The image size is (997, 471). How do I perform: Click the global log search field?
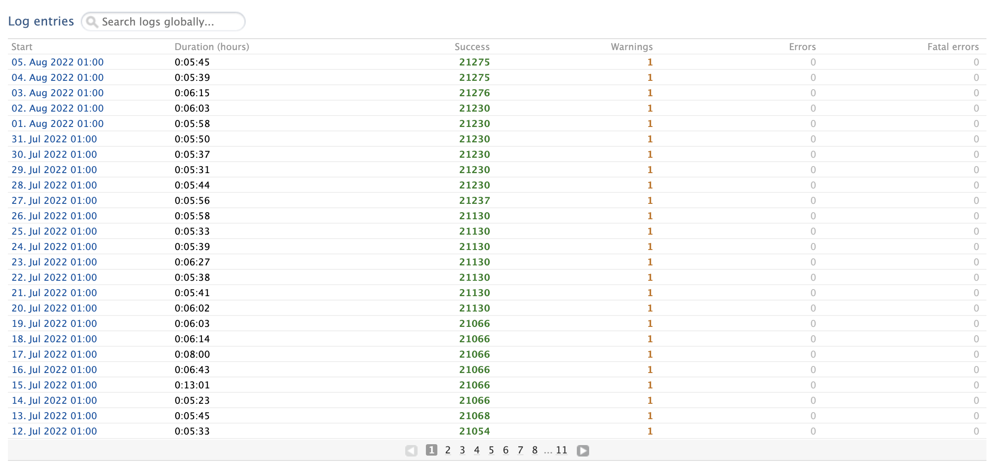point(167,21)
